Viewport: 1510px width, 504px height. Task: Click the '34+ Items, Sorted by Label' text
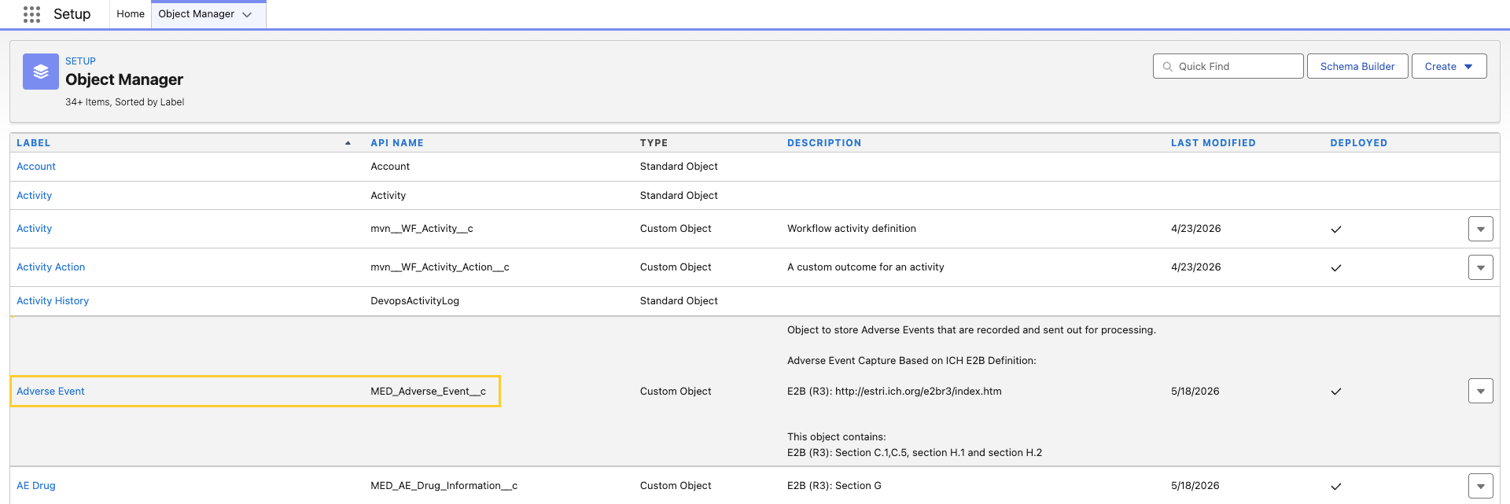[124, 102]
